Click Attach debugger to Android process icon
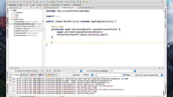 pyautogui.click(x=67, y=2)
